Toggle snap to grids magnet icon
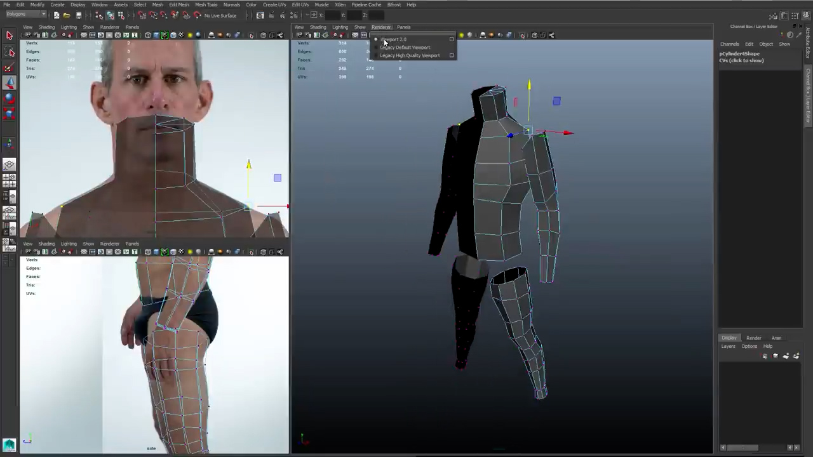The width and height of the screenshot is (813, 457). (x=142, y=15)
